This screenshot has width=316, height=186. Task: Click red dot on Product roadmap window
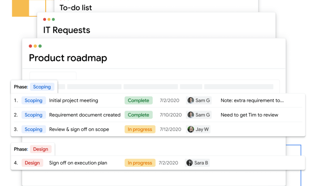(x=30, y=46)
